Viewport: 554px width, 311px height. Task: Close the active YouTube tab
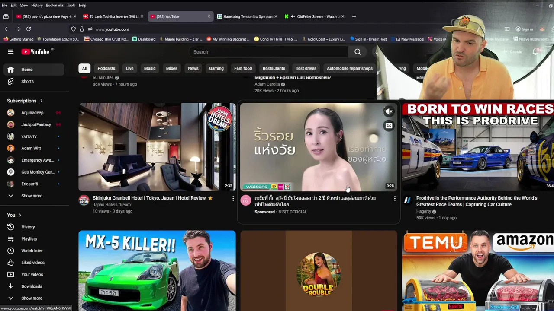(209, 16)
